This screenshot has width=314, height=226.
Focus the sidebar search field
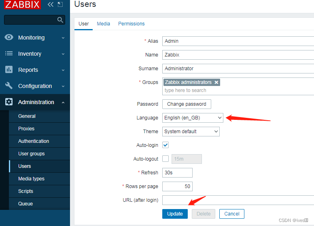(35, 20)
